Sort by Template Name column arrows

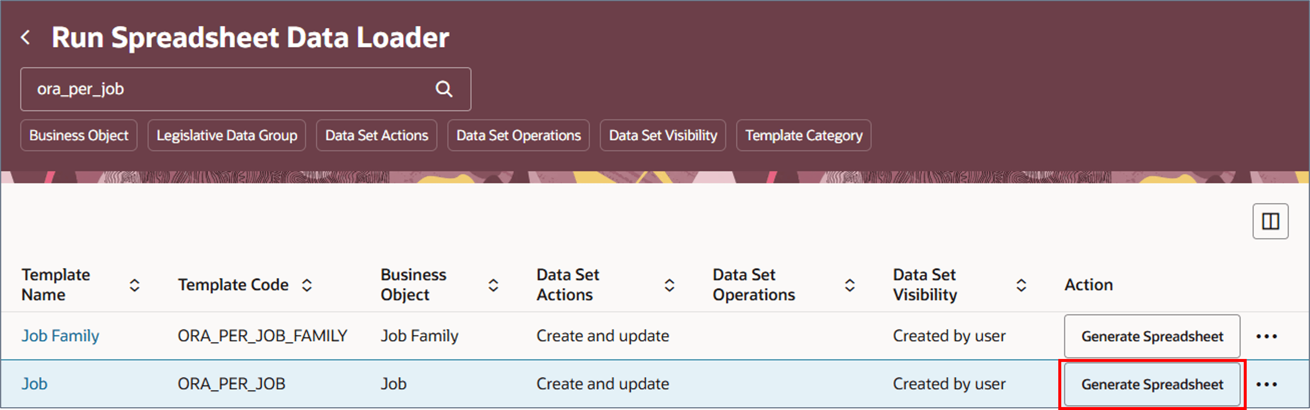click(134, 285)
